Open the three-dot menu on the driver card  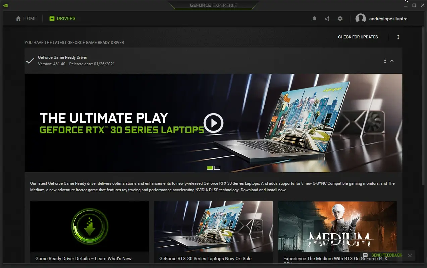(x=385, y=61)
